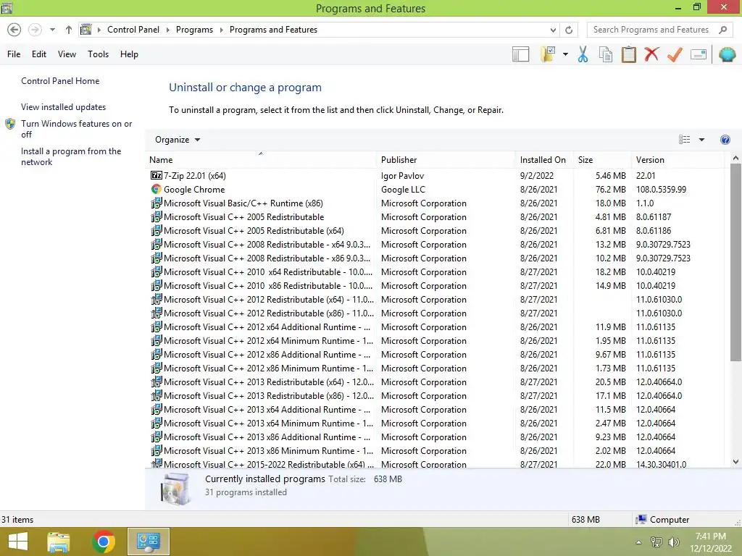Viewport: 742px width, 556px height.
Task: Expand the address bar history dropdown
Action: 553,30
